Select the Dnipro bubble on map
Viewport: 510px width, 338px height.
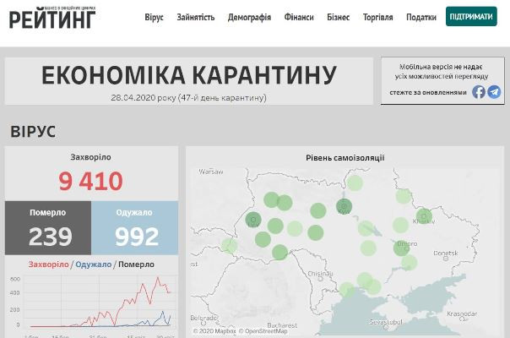[x=401, y=248]
